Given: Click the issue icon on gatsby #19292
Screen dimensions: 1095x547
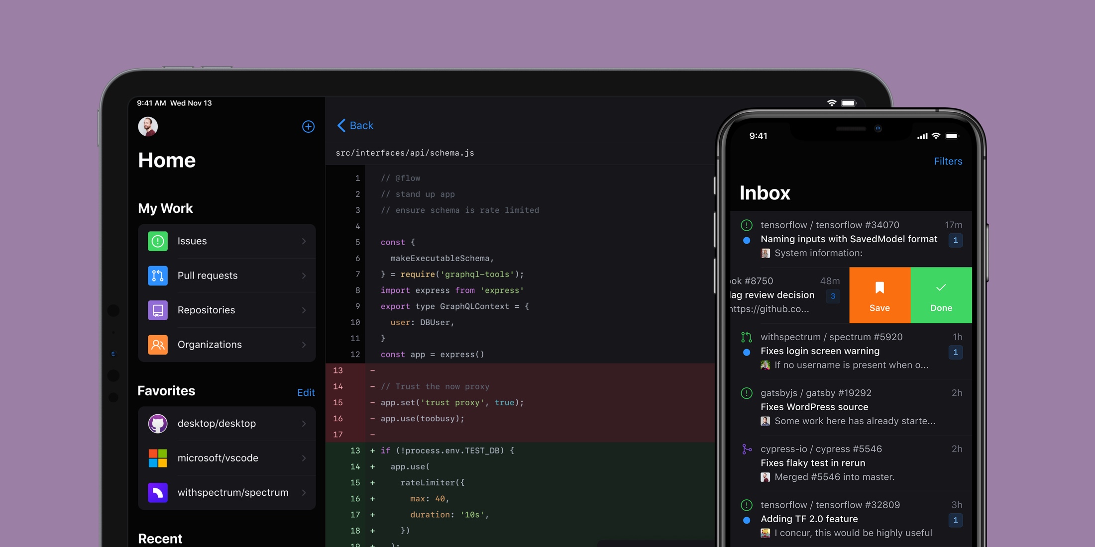Looking at the screenshot, I should [746, 393].
